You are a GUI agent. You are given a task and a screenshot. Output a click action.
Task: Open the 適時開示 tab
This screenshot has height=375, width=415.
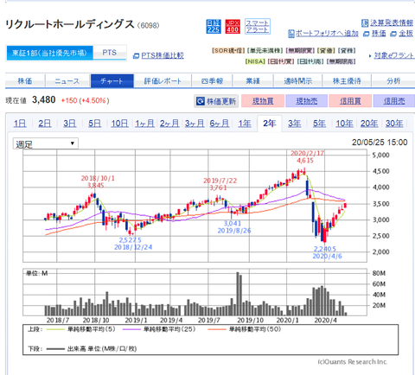[x=297, y=81]
